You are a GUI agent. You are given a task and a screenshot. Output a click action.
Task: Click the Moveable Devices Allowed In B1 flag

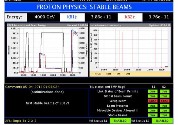pyautogui.click(x=153, y=111)
